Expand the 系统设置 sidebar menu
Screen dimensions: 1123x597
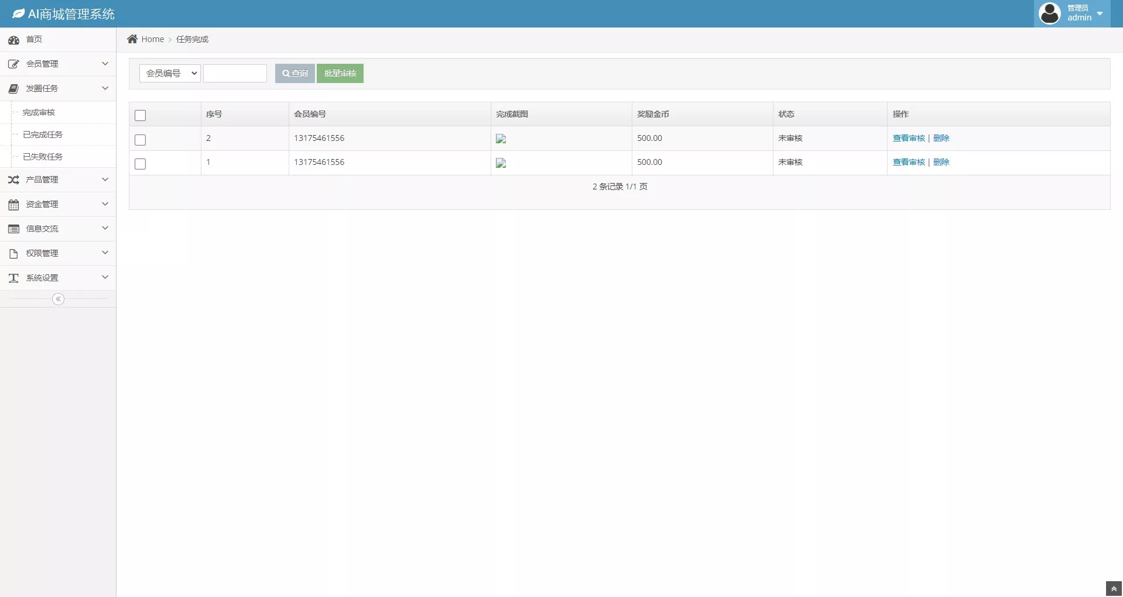click(x=57, y=278)
